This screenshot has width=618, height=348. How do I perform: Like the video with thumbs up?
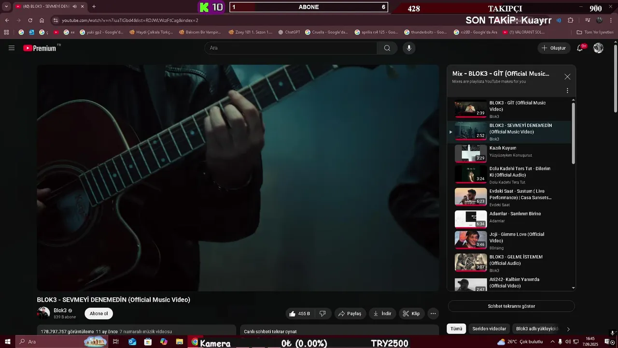tap(299, 314)
